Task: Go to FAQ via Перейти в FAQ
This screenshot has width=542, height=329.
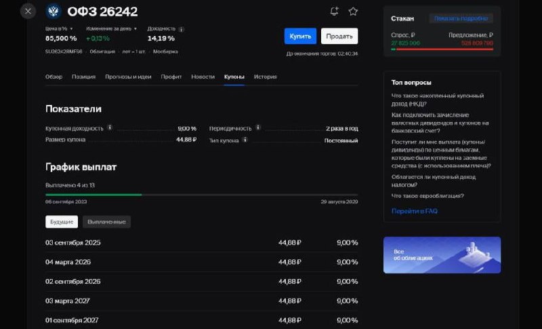Action: pyautogui.click(x=415, y=211)
